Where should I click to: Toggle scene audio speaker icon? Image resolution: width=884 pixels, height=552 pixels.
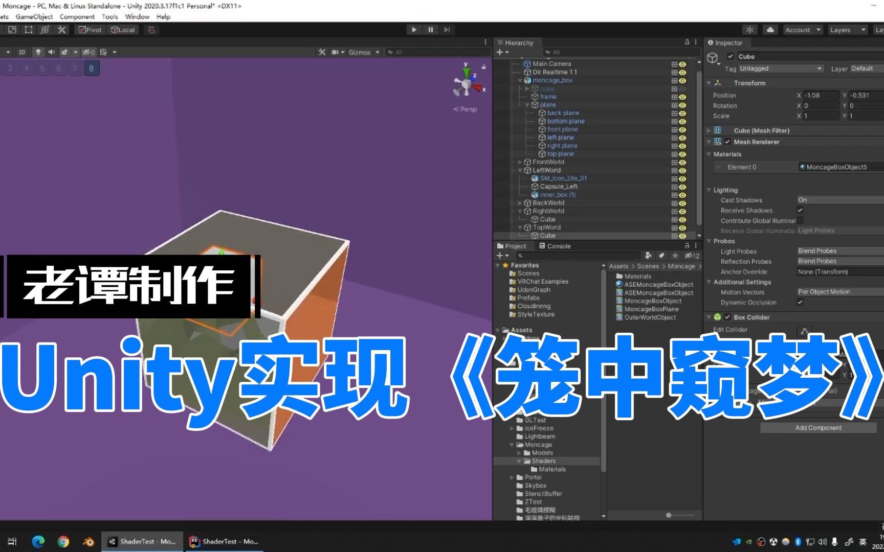(51, 52)
